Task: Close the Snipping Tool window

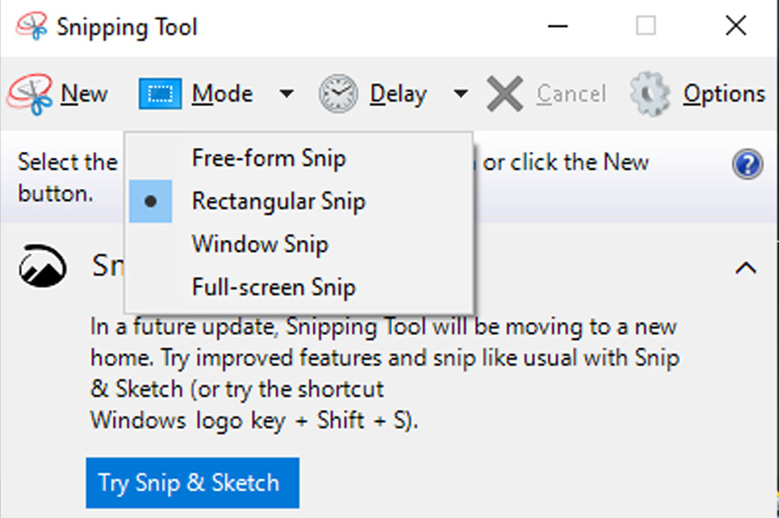Action: pyautogui.click(x=735, y=25)
